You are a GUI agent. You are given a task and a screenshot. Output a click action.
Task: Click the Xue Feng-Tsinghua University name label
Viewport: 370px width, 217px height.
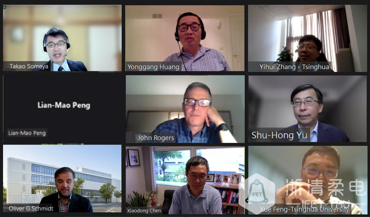tap(304, 209)
